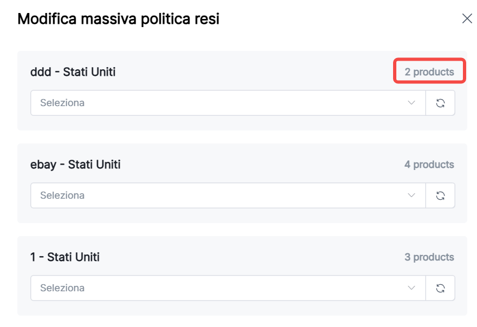Select the ebay - Stati Uniti heading
The image size is (477, 327).
(x=75, y=165)
